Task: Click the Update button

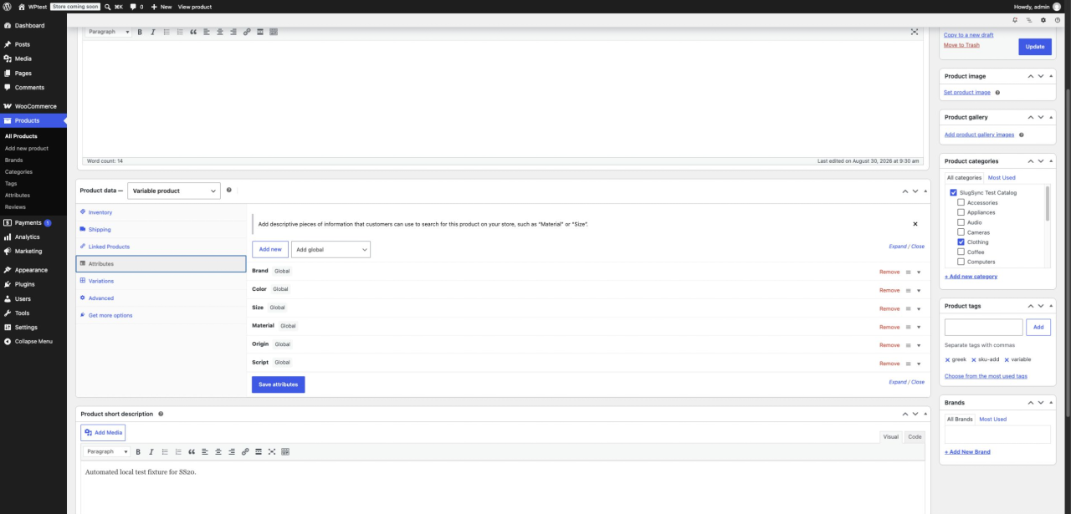Action: (1035, 47)
